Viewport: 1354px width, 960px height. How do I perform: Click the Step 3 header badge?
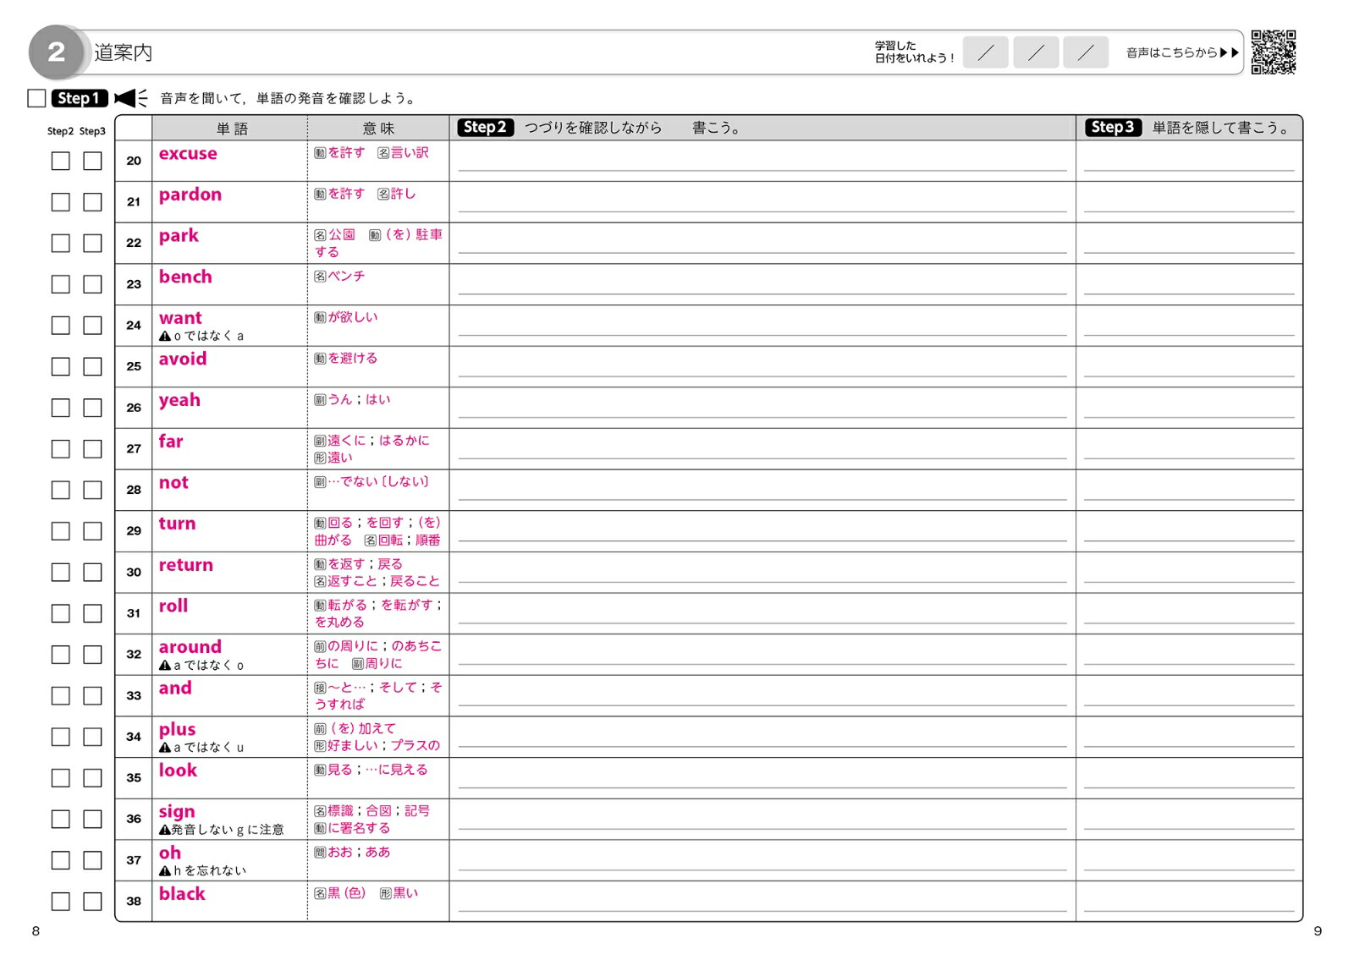pos(1113,128)
